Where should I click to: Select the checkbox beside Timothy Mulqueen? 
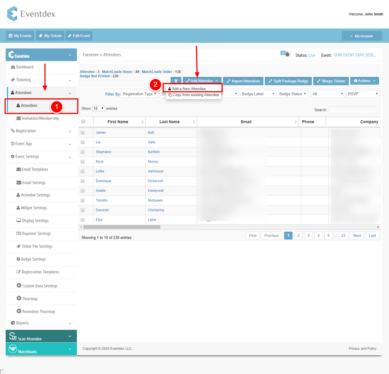83,200
